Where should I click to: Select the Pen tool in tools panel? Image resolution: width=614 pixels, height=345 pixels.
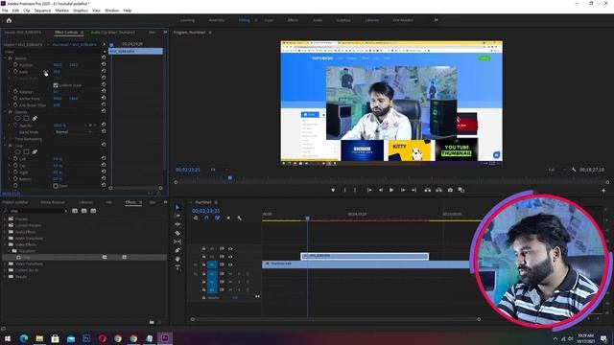(177, 250)
